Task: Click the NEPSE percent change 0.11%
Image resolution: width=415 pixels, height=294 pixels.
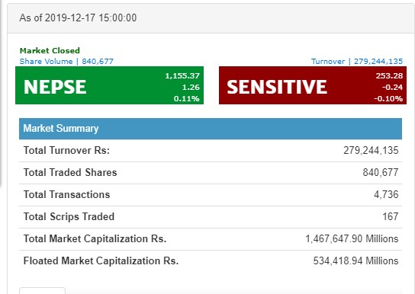Action: pos(187,99)
